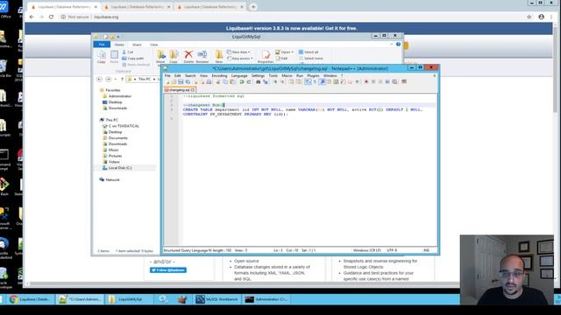The height and width of the screenshot is (315, 561).
Task: Select Downloads under Favorites in Explorer
Action: pos(115,108)
